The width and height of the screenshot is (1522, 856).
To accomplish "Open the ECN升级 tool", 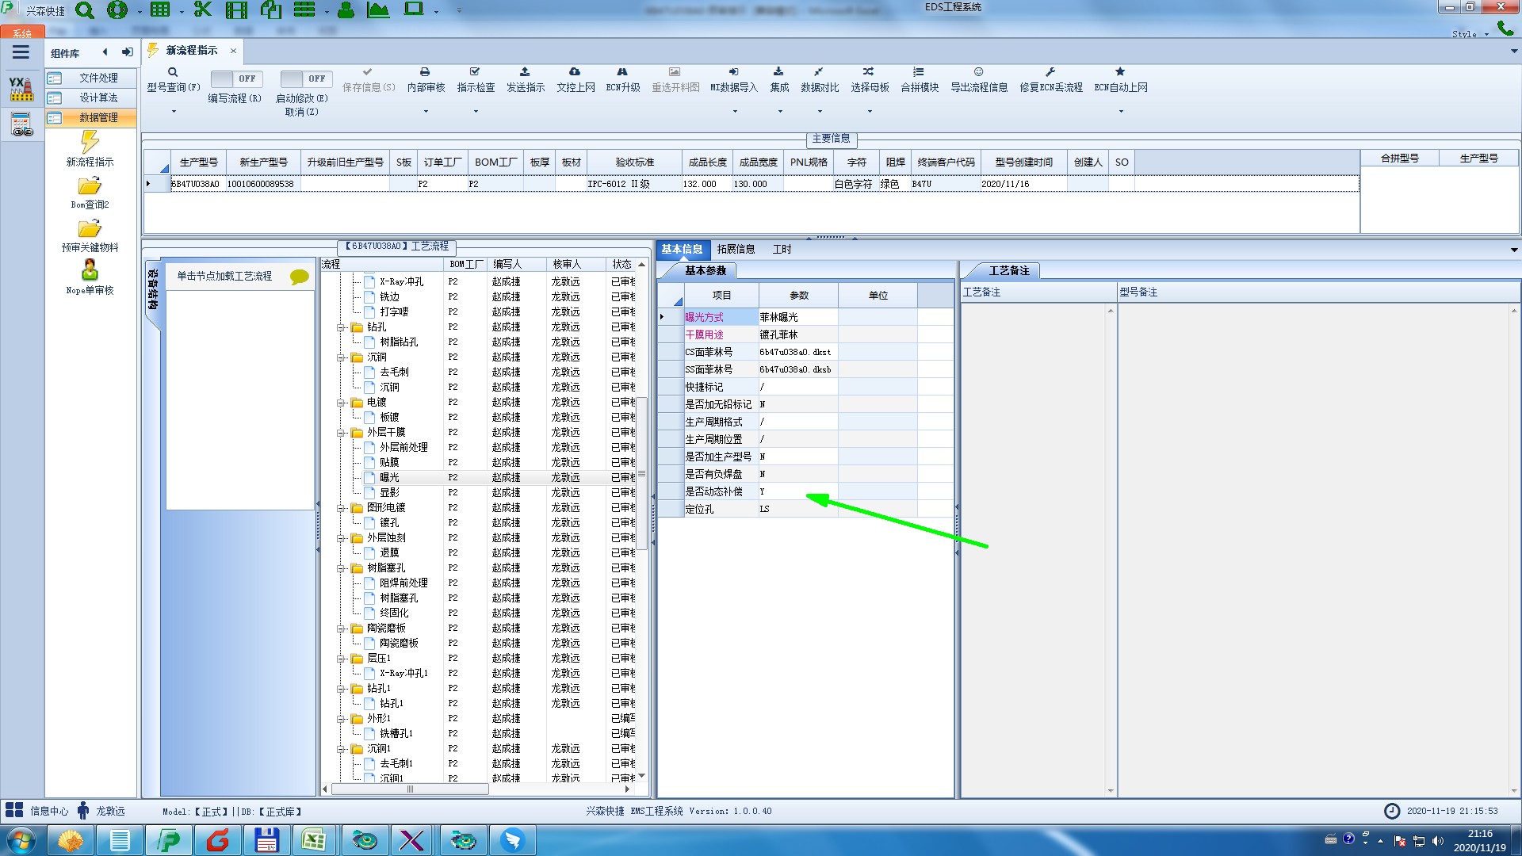I will pyautogui.click(x=622, y=72).
